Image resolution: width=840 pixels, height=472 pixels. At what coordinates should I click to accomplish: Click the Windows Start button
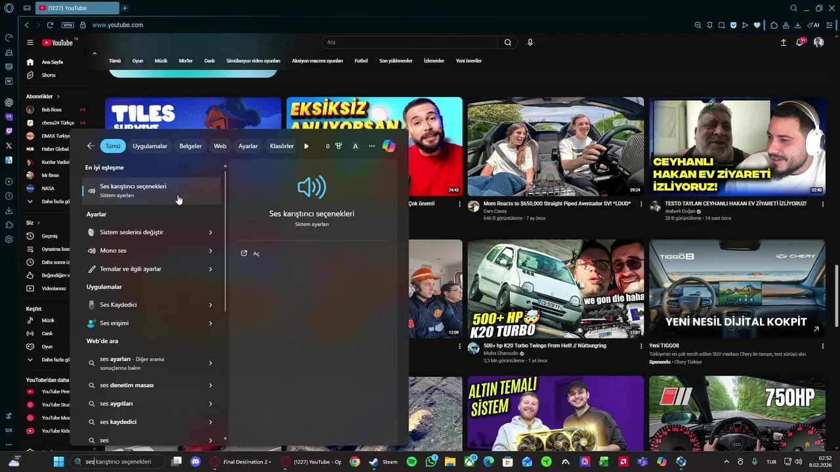tap(58, 462)
